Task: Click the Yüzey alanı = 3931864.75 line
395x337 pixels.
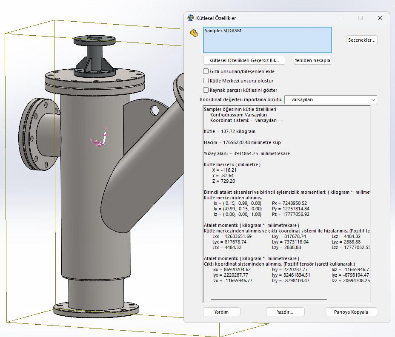Action: [x=247, y=154]
